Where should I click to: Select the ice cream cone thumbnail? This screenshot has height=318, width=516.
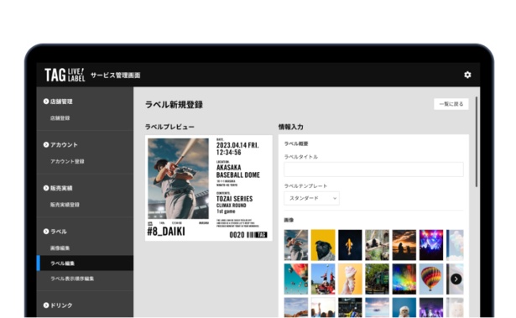point(350,279)
